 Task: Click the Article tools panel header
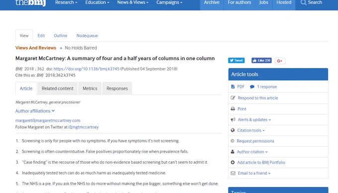(278, 74)
